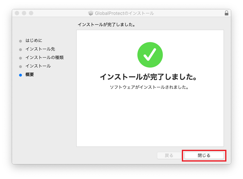Click the ソフトウェアがインストールされました。 message text

[149, 87]
